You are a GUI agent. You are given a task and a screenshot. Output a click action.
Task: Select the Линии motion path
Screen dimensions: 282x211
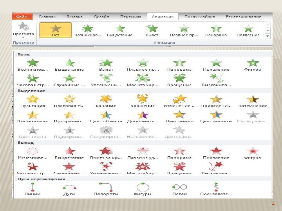click(x=33, y=189)
